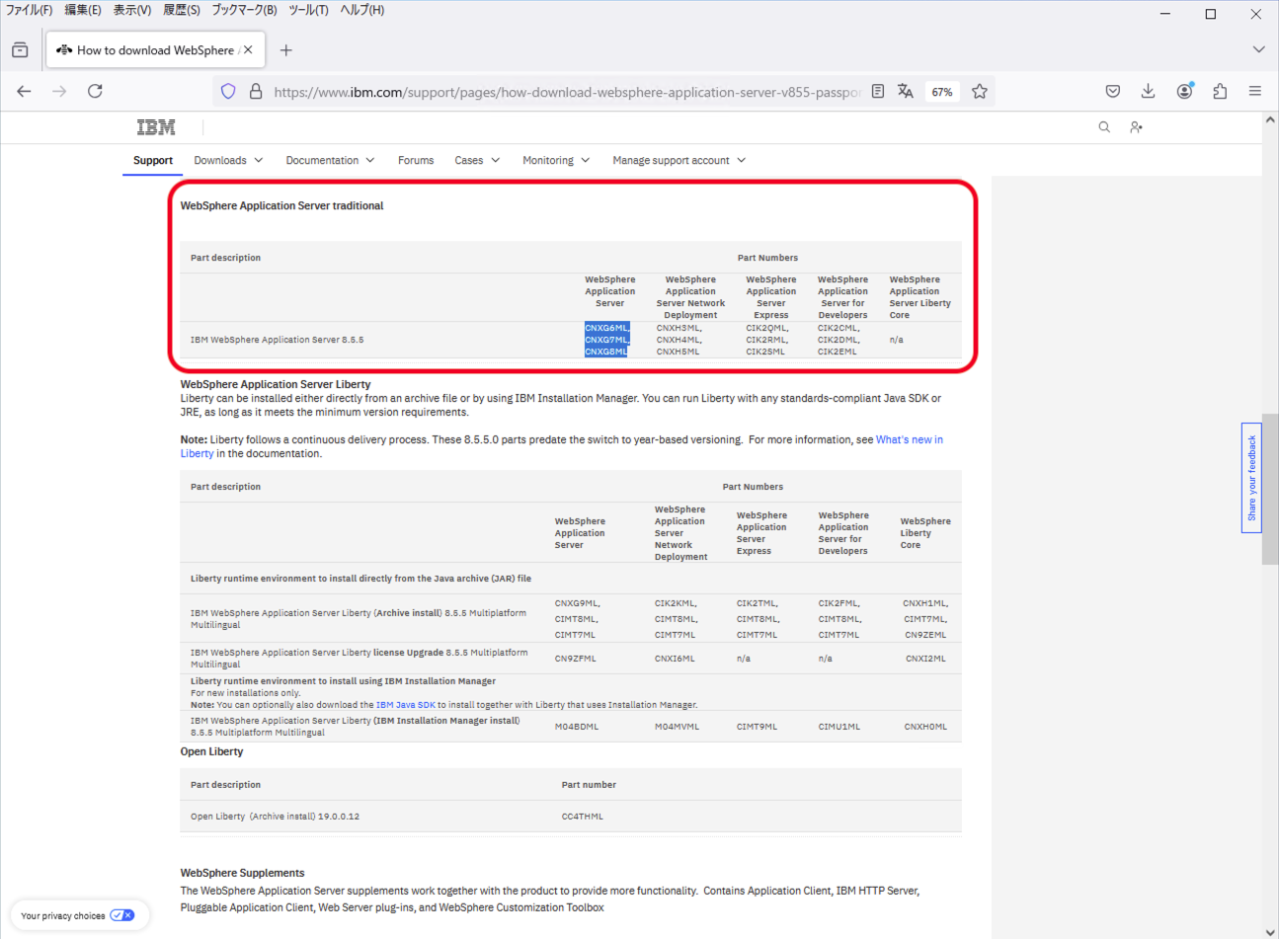Viewport: 1279px width, 939px height.
Task: Click part number CN9ZFML
Action: tap(575, 659)
